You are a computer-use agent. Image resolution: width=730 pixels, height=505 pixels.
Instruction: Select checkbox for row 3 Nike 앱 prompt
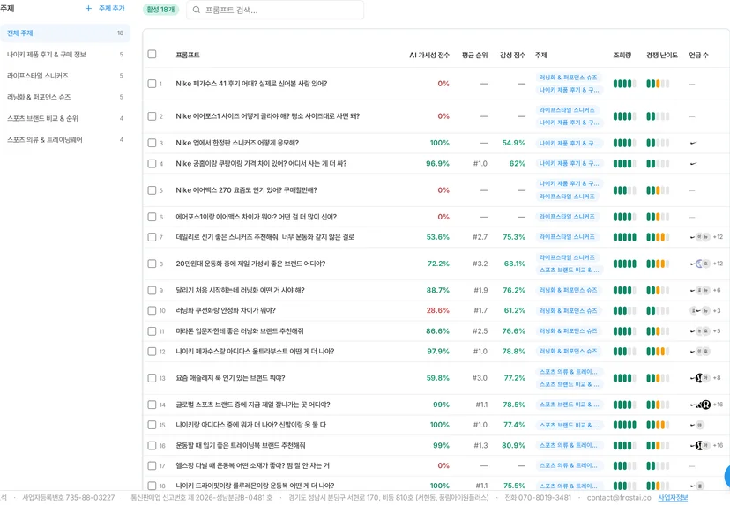[152, 143]
